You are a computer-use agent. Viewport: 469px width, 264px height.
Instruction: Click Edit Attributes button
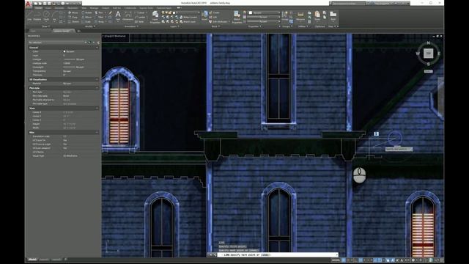tap(218, 22)
